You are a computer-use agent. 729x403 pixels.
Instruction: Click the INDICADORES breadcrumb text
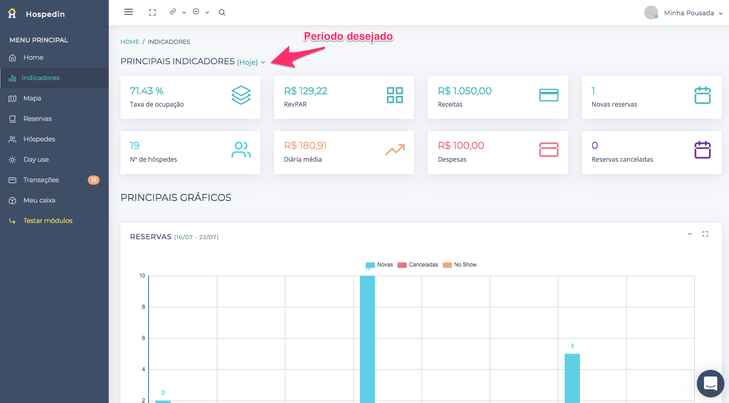(169, 42)
